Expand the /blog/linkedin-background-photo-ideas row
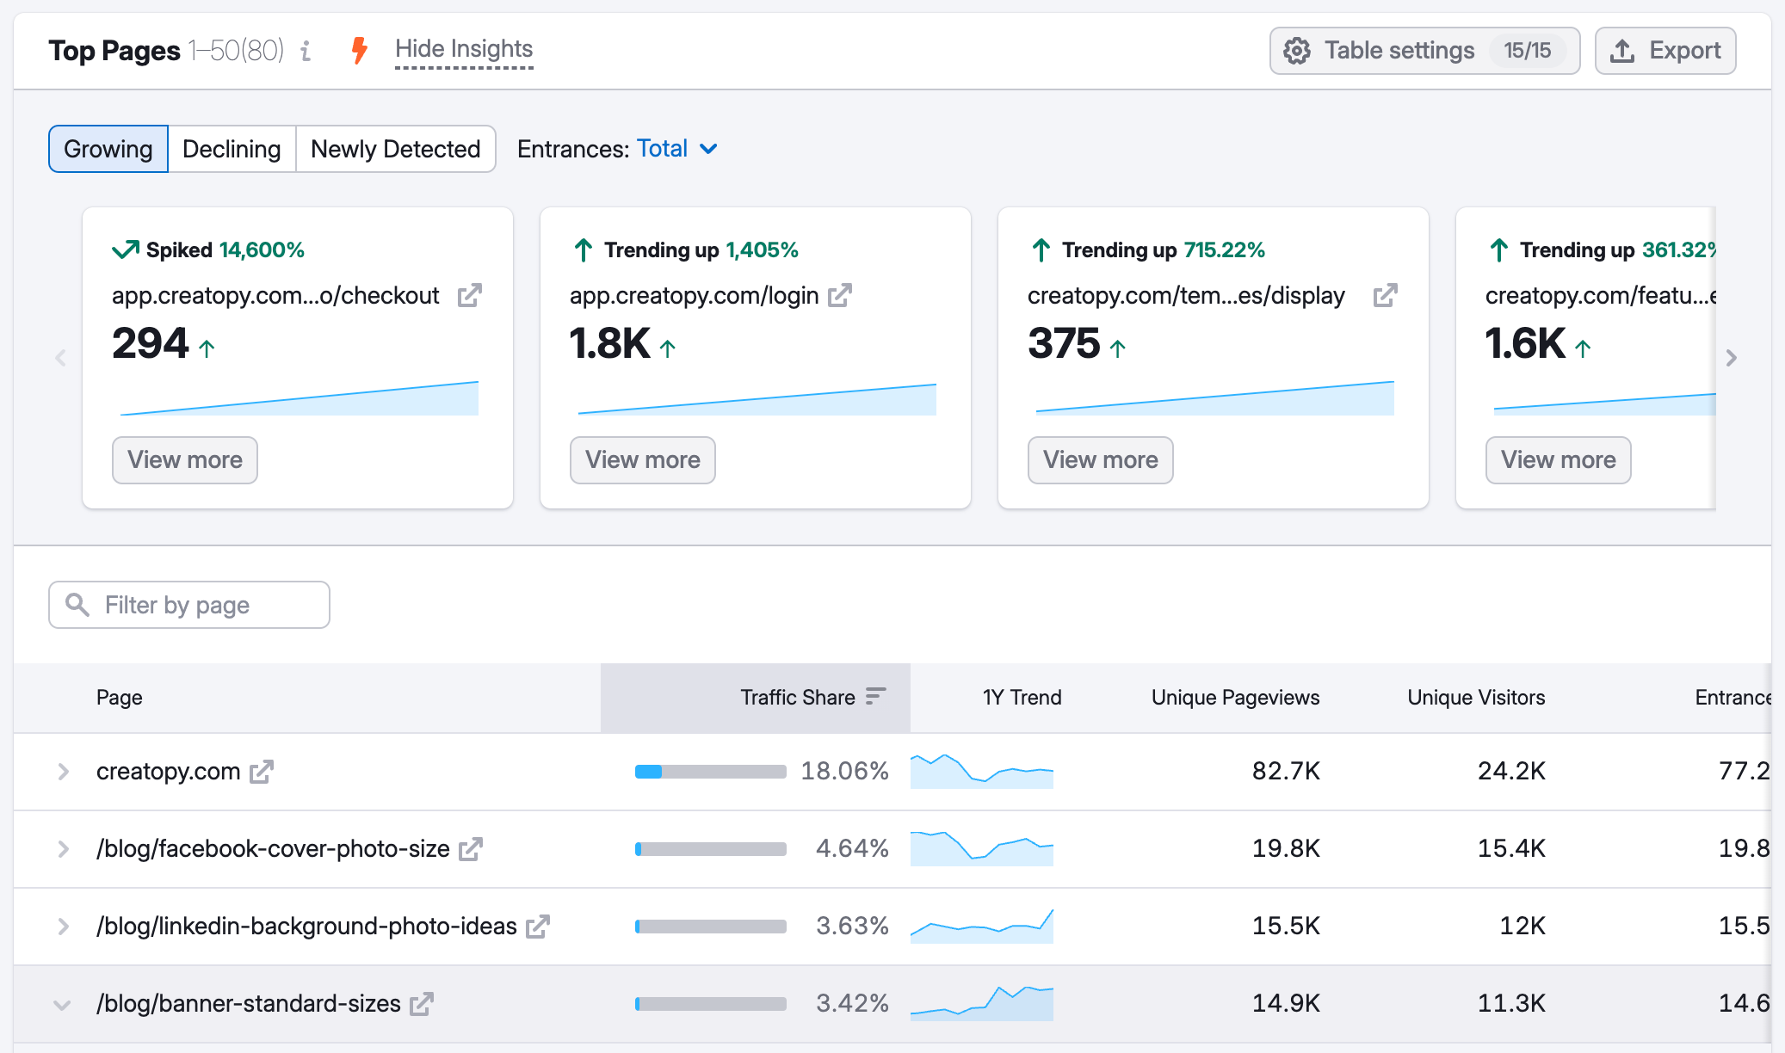Image resolution: width=1785 pixels, height=1053 pixels. click(63, 927)
